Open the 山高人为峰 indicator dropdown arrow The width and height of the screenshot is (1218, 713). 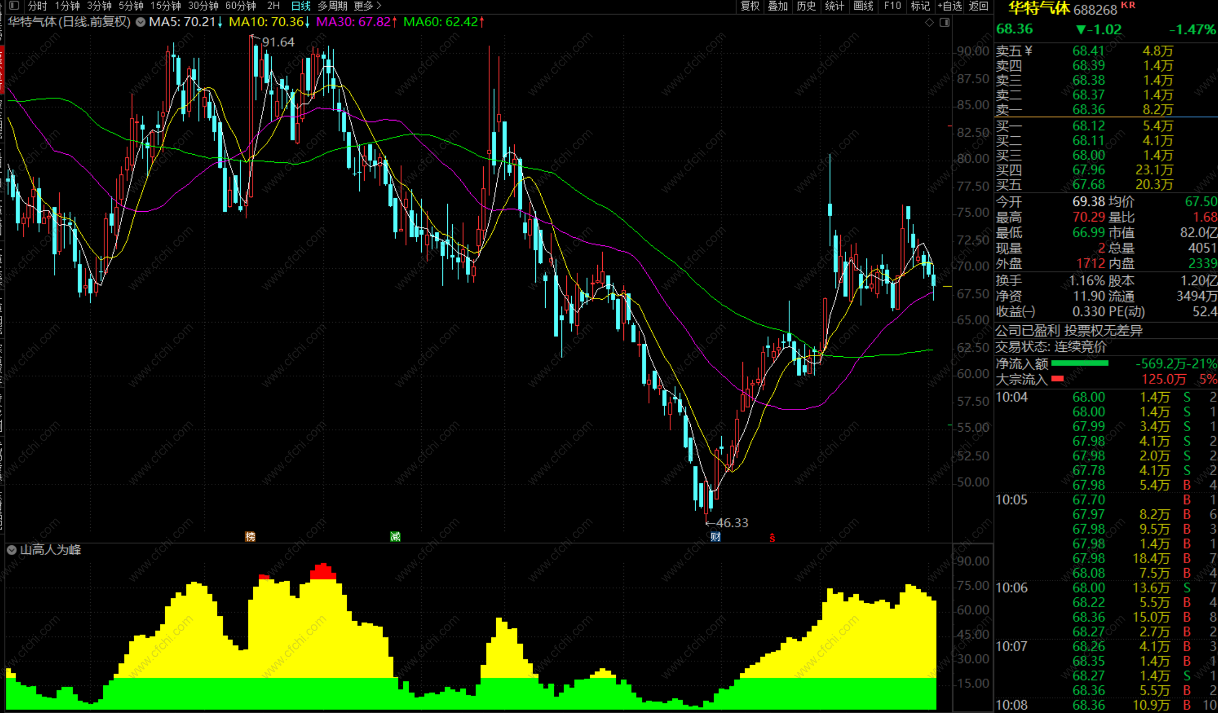tap(11, 550)
